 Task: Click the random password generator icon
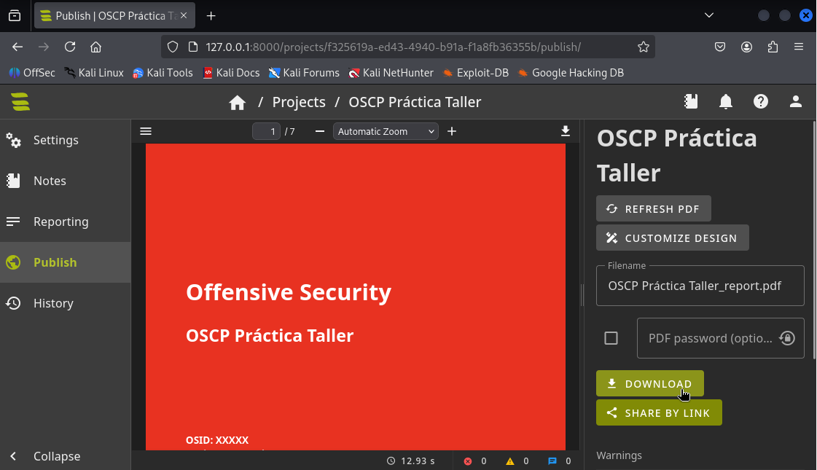(787, 338)
